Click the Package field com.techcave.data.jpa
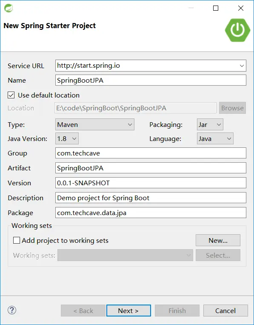This screenshot has width=254, height=325. tap(151, 213)
